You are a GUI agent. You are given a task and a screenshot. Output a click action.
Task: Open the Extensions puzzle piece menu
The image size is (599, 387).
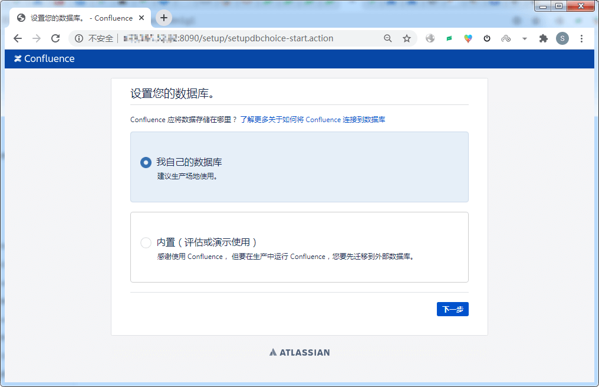pyautogui.click(x=543, y=38)
